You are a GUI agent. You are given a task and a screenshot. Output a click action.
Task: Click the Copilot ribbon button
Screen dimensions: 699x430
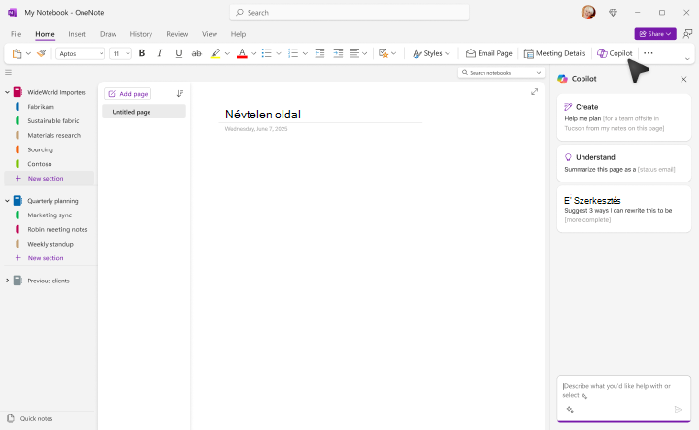coord(615,53)
